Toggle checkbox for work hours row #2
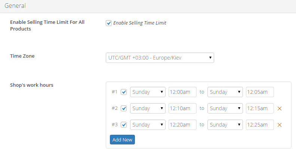 124,108
